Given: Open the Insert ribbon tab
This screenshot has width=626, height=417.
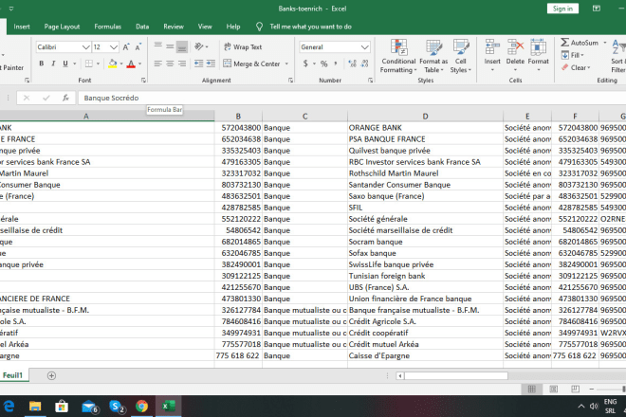Looking at the screenshot, I should [x=22, y=27].
